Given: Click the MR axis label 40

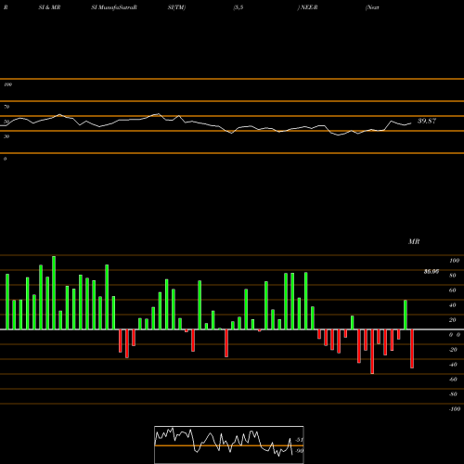Looking at the screenshot, I should coord(453,305).
